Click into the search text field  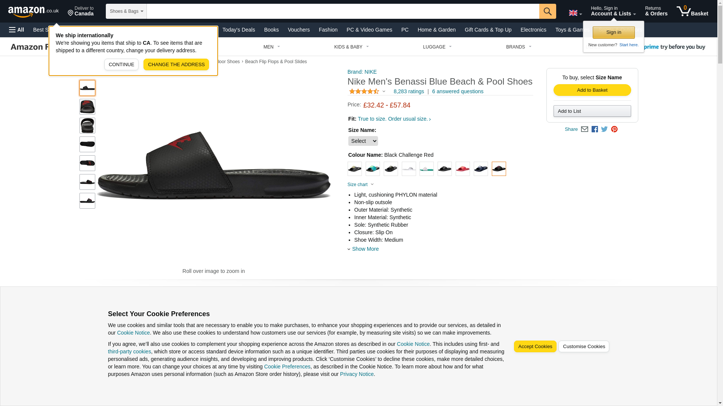(x=343, y=11)
